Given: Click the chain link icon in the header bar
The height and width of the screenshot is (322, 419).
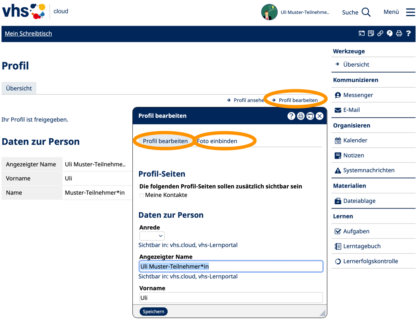Looking at the screenshot, I should click(380, 34).
